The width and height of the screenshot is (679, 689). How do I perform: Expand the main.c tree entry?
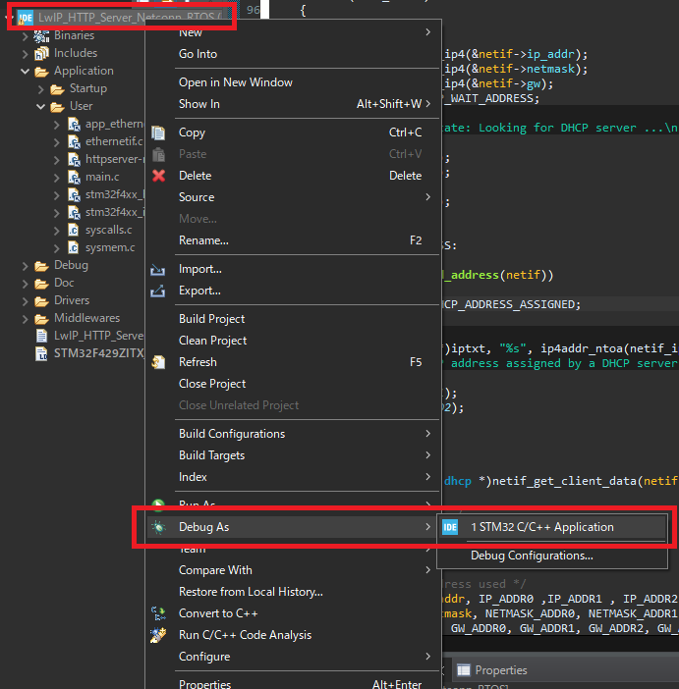(57, 177)
